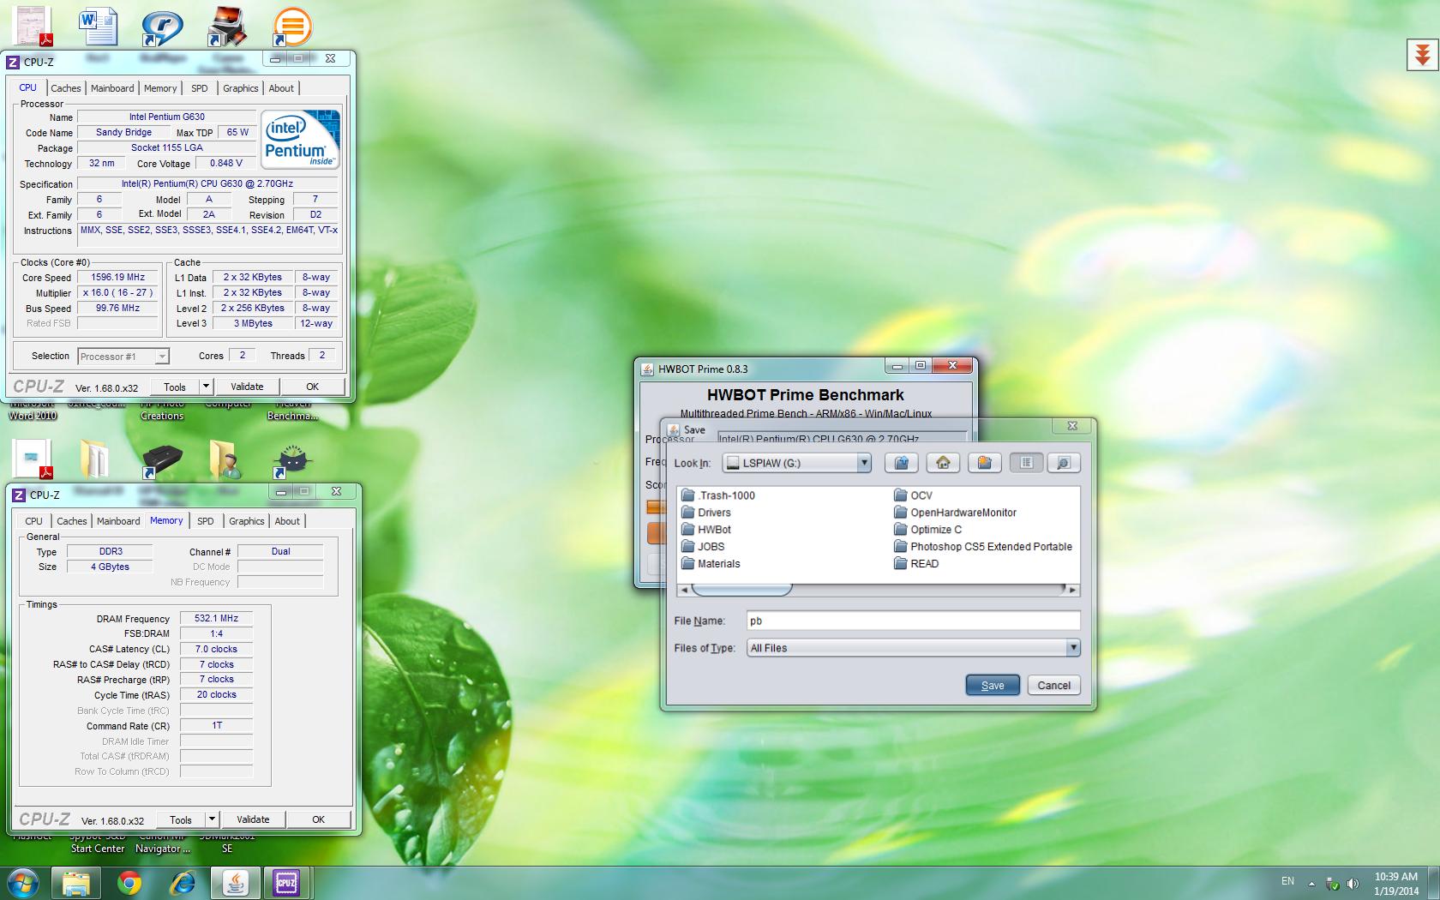Image resolution: width=1440 pixels, height=900 pixels.
Task: Click the orange double-arrow gadget icon
Action: [1422, 56]
